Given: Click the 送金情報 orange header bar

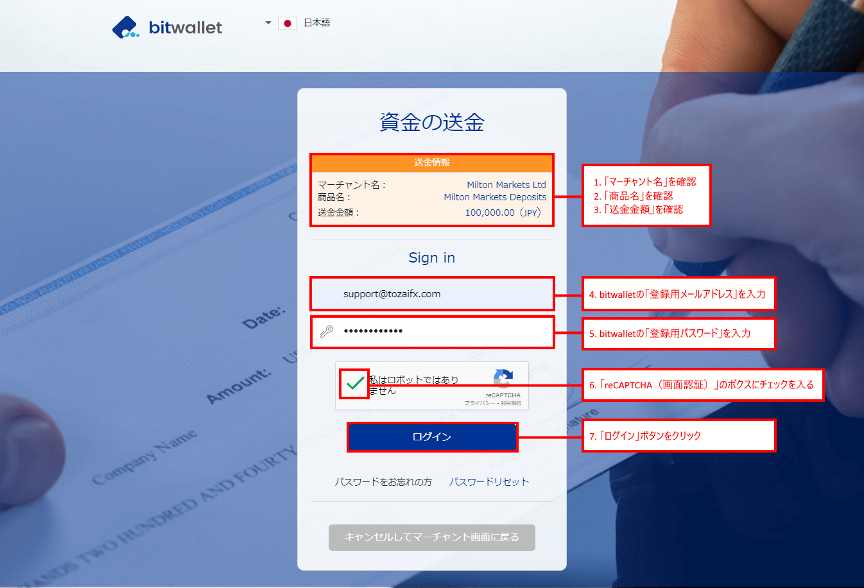Looking at the screenshot, I should tap(431, 162).
